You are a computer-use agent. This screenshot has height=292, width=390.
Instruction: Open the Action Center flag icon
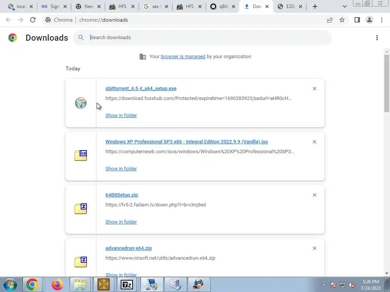click(x=333, y=285)
